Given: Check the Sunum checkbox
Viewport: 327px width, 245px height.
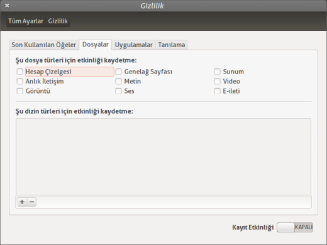Looking at the screenshot, I should pos(217,72).
